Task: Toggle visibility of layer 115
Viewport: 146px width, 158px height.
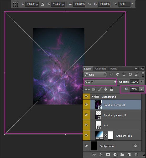Action: point(86,125)
